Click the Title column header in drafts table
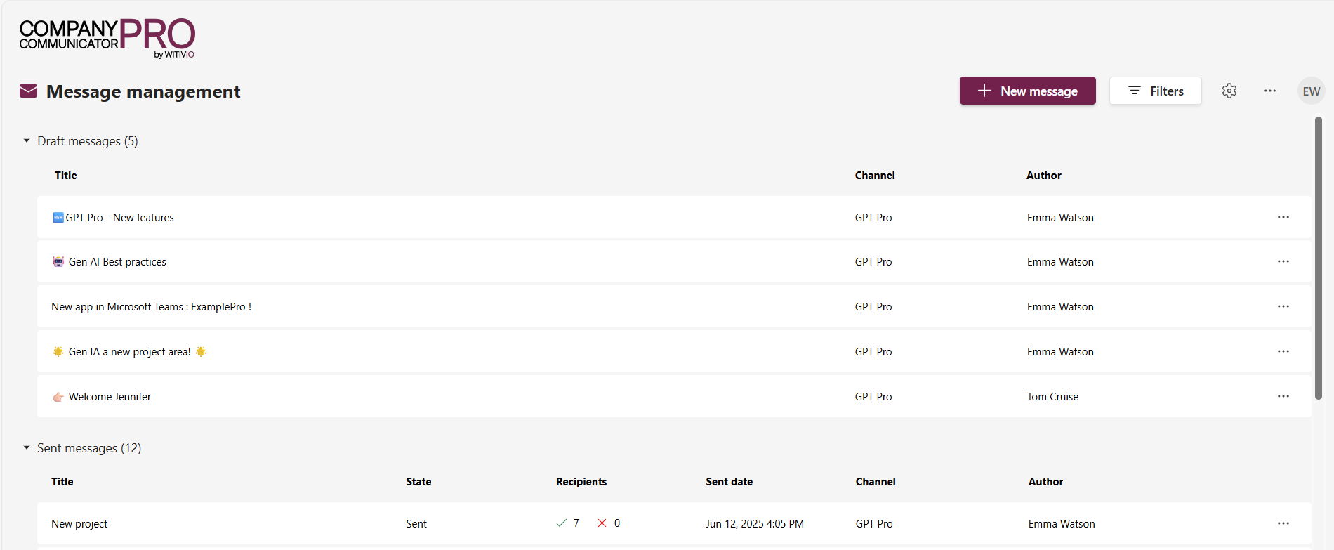Screen dimensions: 1334x550 tap(66, 176)
